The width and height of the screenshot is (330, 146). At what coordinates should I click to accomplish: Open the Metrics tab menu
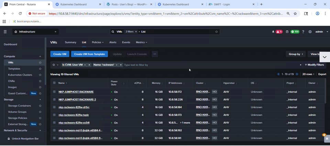click(141, 42)
